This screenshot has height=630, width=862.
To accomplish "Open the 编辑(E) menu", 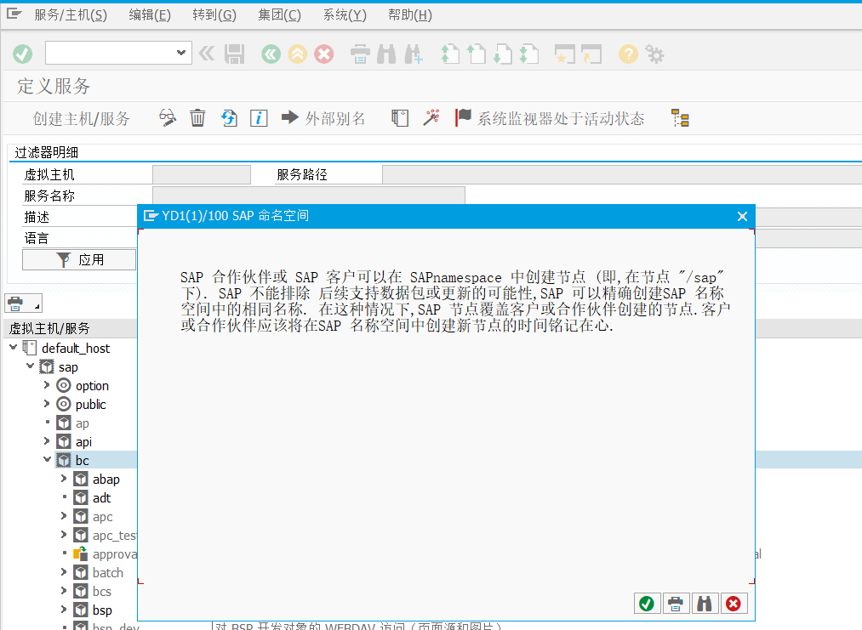I will [x=150, y=14].
